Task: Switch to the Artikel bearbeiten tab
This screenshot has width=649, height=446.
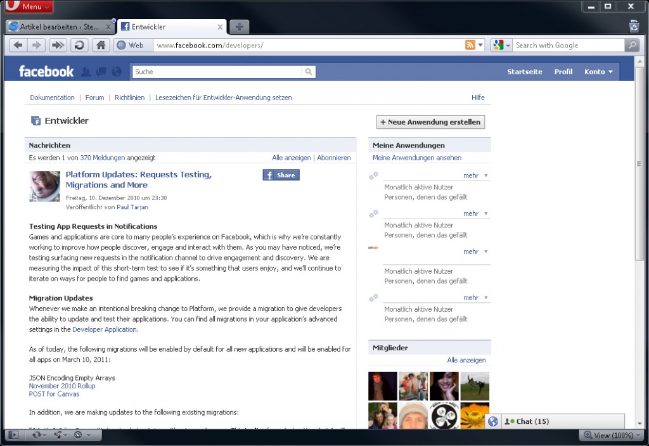Action: pos(59,27)
